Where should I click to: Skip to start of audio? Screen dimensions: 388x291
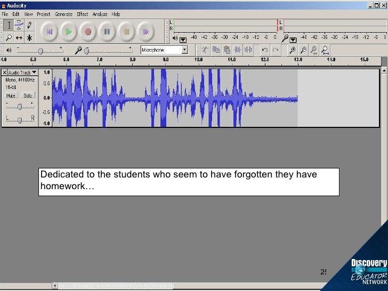(49, 31)
